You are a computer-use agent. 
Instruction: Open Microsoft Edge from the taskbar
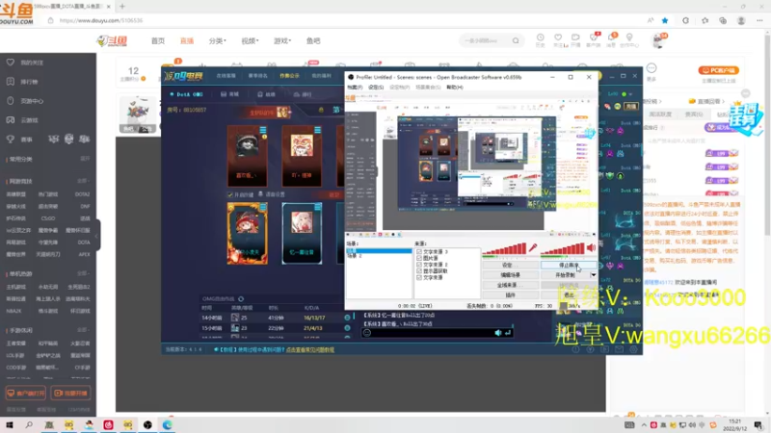(x=167, y=424)
